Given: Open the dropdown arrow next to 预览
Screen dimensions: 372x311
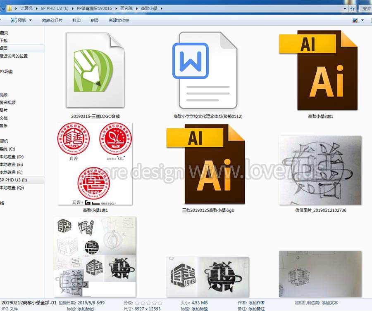Looking at the screenshot, I should pos(30,20).
